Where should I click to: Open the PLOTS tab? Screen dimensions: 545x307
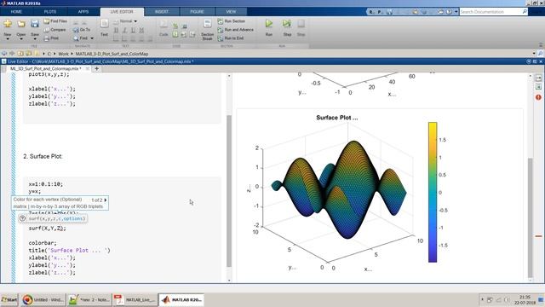pyautogui.click(x=50, y=12)
